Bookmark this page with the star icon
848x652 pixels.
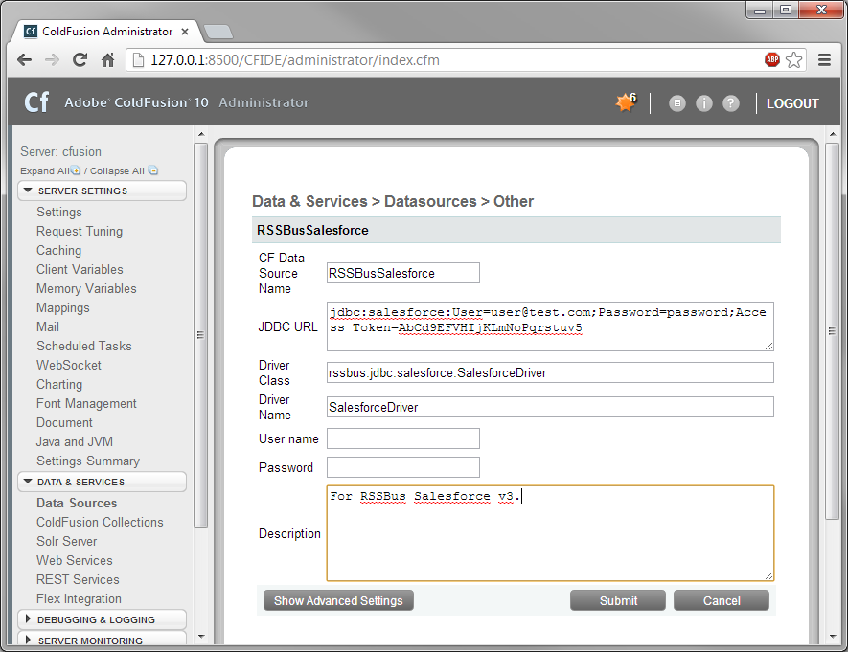click(x=794, y=59)
